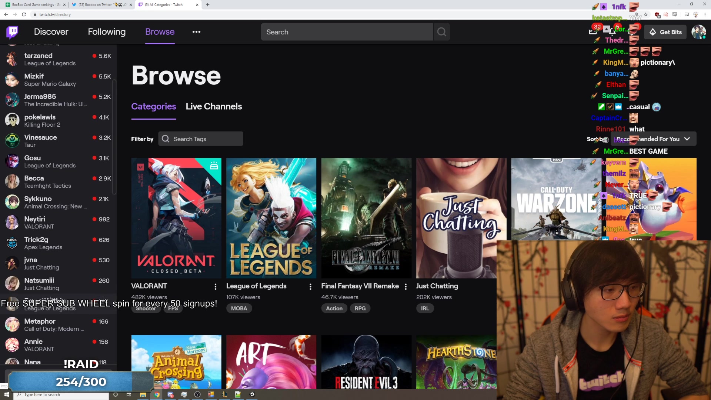Open the Twitch inbox with 32 badge
Screen dimensions: 711x400
point(593,31)
